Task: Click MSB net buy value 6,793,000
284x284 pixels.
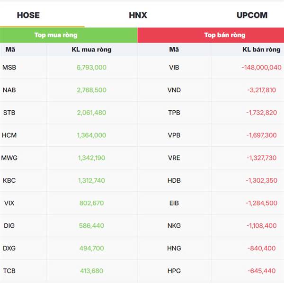Action: [x=91, y=67]
